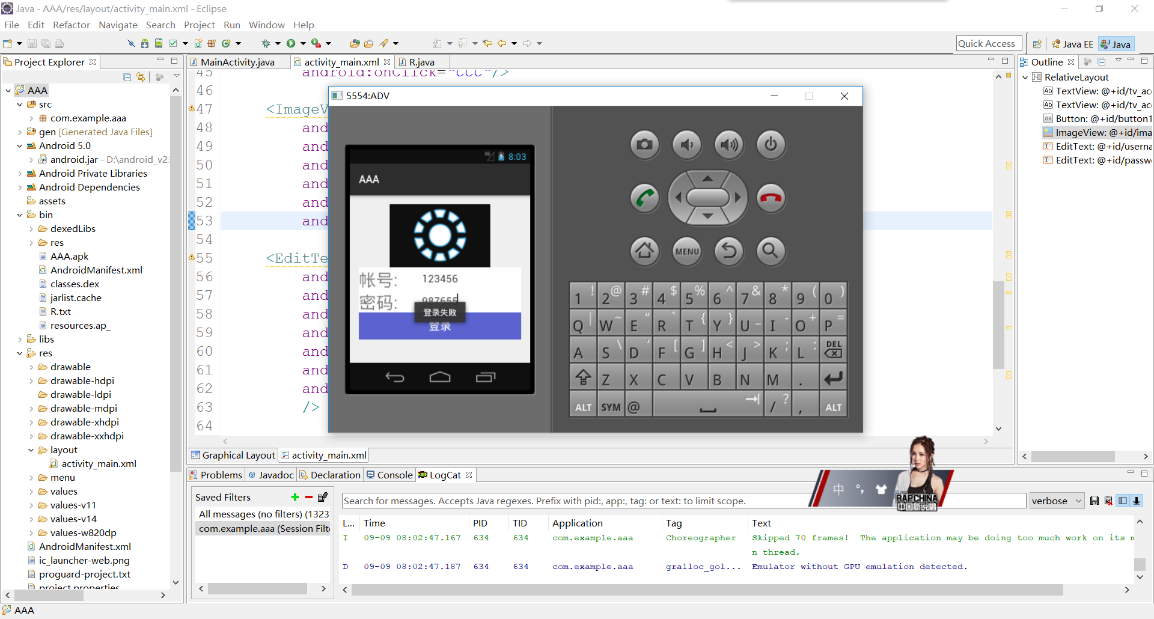Click the New file toolbar icon
The height and width of the screenshot is (619, 1154).
tap(8, 43)
